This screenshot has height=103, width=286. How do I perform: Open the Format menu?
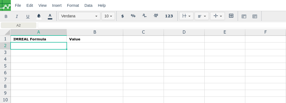coord(73,5)
